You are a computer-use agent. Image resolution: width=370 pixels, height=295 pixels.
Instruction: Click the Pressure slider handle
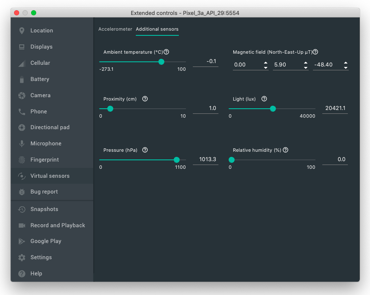point(177,160)
